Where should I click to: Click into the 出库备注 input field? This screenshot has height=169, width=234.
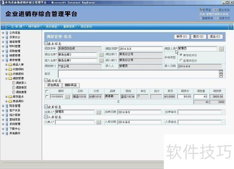[200, 112]
